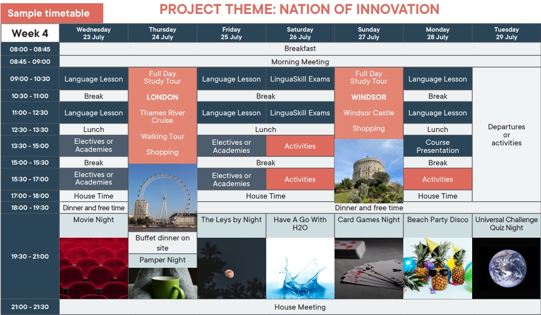The width and height of the screenshot is (541, 315).
Task: Click the Pamper Night cell
Action: 162,261
